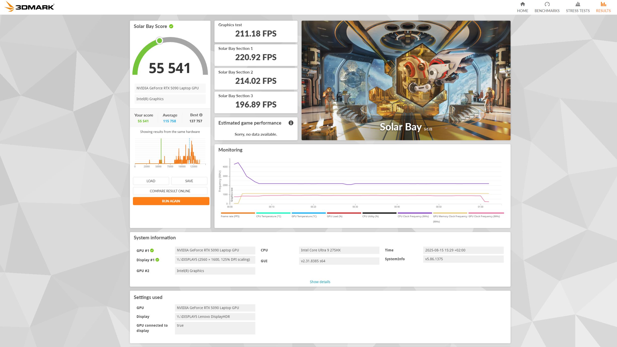Open the Stress Tests chart icon
The height and width of the screenshot is (347, 617).
tap(578, 4)
